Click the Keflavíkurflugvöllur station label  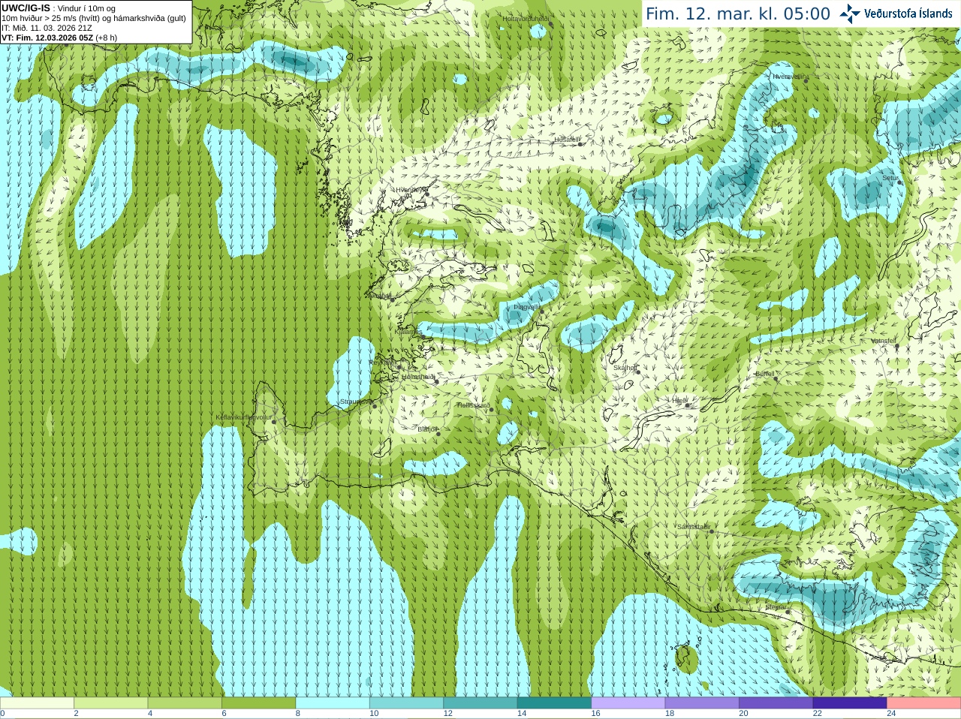244,417
